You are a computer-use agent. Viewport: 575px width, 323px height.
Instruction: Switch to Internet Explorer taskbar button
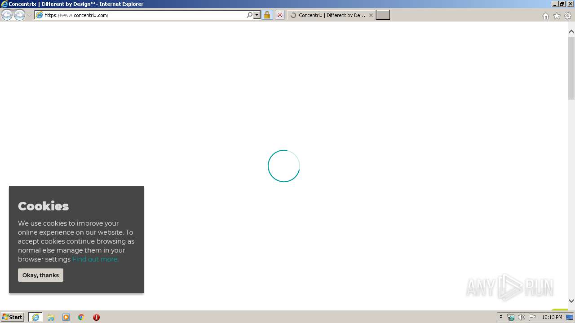point(35,317)
